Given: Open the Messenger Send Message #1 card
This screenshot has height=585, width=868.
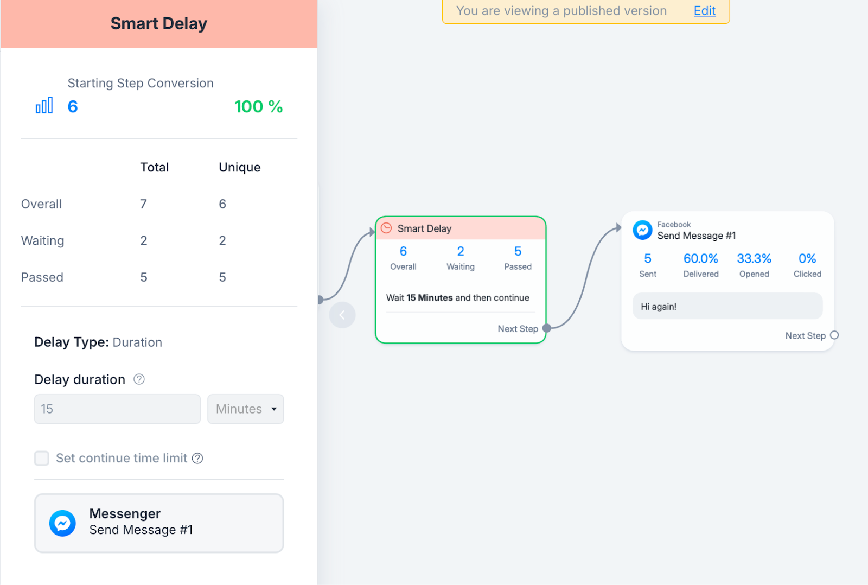Looking at the screenshot, I should [159, 523].
